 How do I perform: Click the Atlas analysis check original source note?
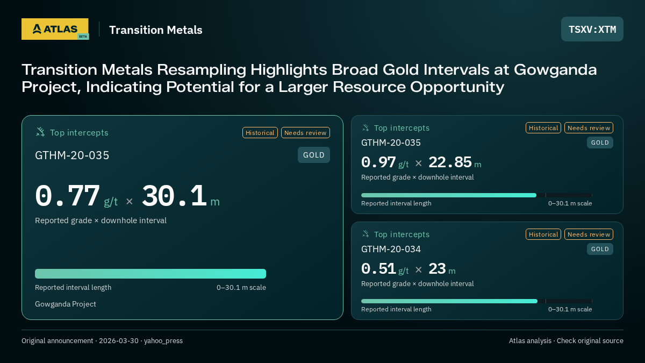[566, 341]
